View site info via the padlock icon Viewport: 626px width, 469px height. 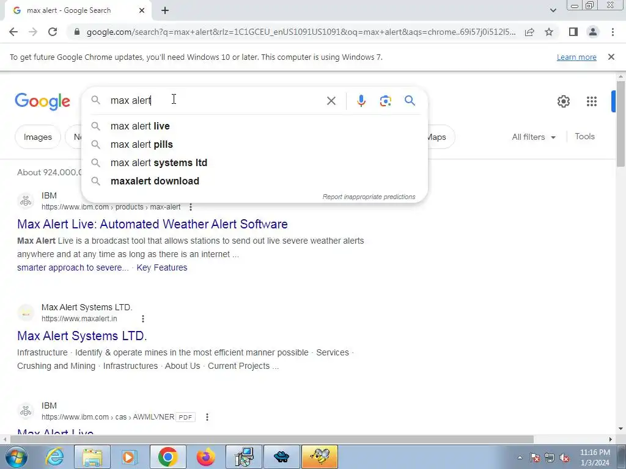pyautogui.click(x=77, y=32)
